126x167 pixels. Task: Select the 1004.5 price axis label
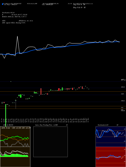123,101
